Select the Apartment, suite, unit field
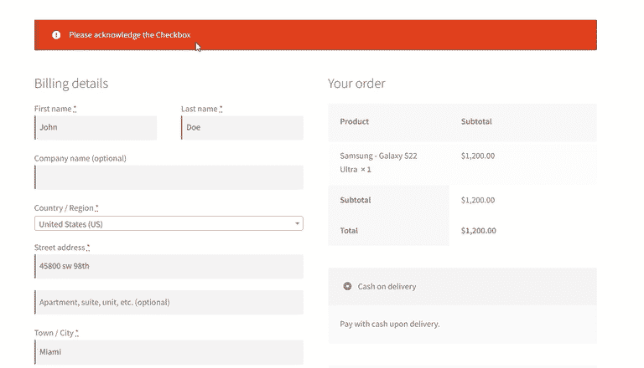This screenshot has width=644, height=368. [x=169, y=303]
